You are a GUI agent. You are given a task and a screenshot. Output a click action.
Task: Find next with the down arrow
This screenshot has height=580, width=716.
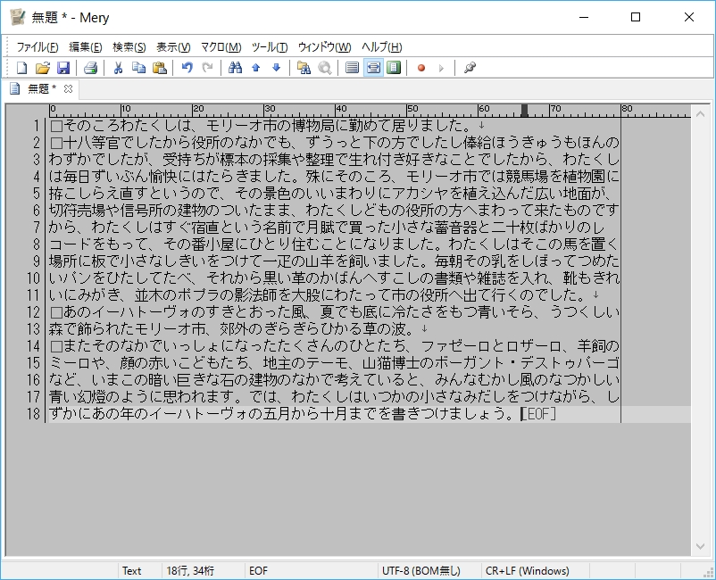pos(276,68)
